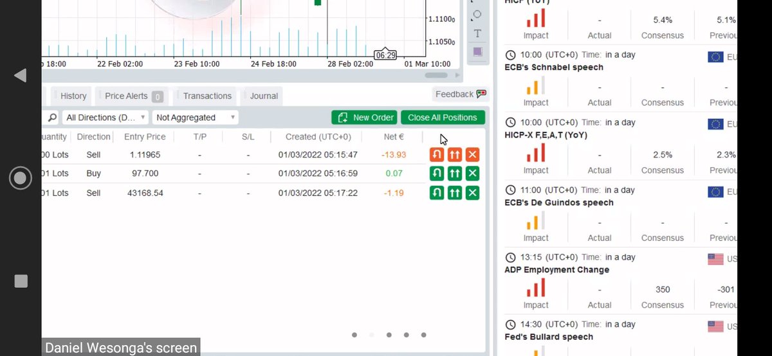This screenshot has height=356, width=772.
Task: Close the 43168.54 Sell position
Action: [472, 193]
